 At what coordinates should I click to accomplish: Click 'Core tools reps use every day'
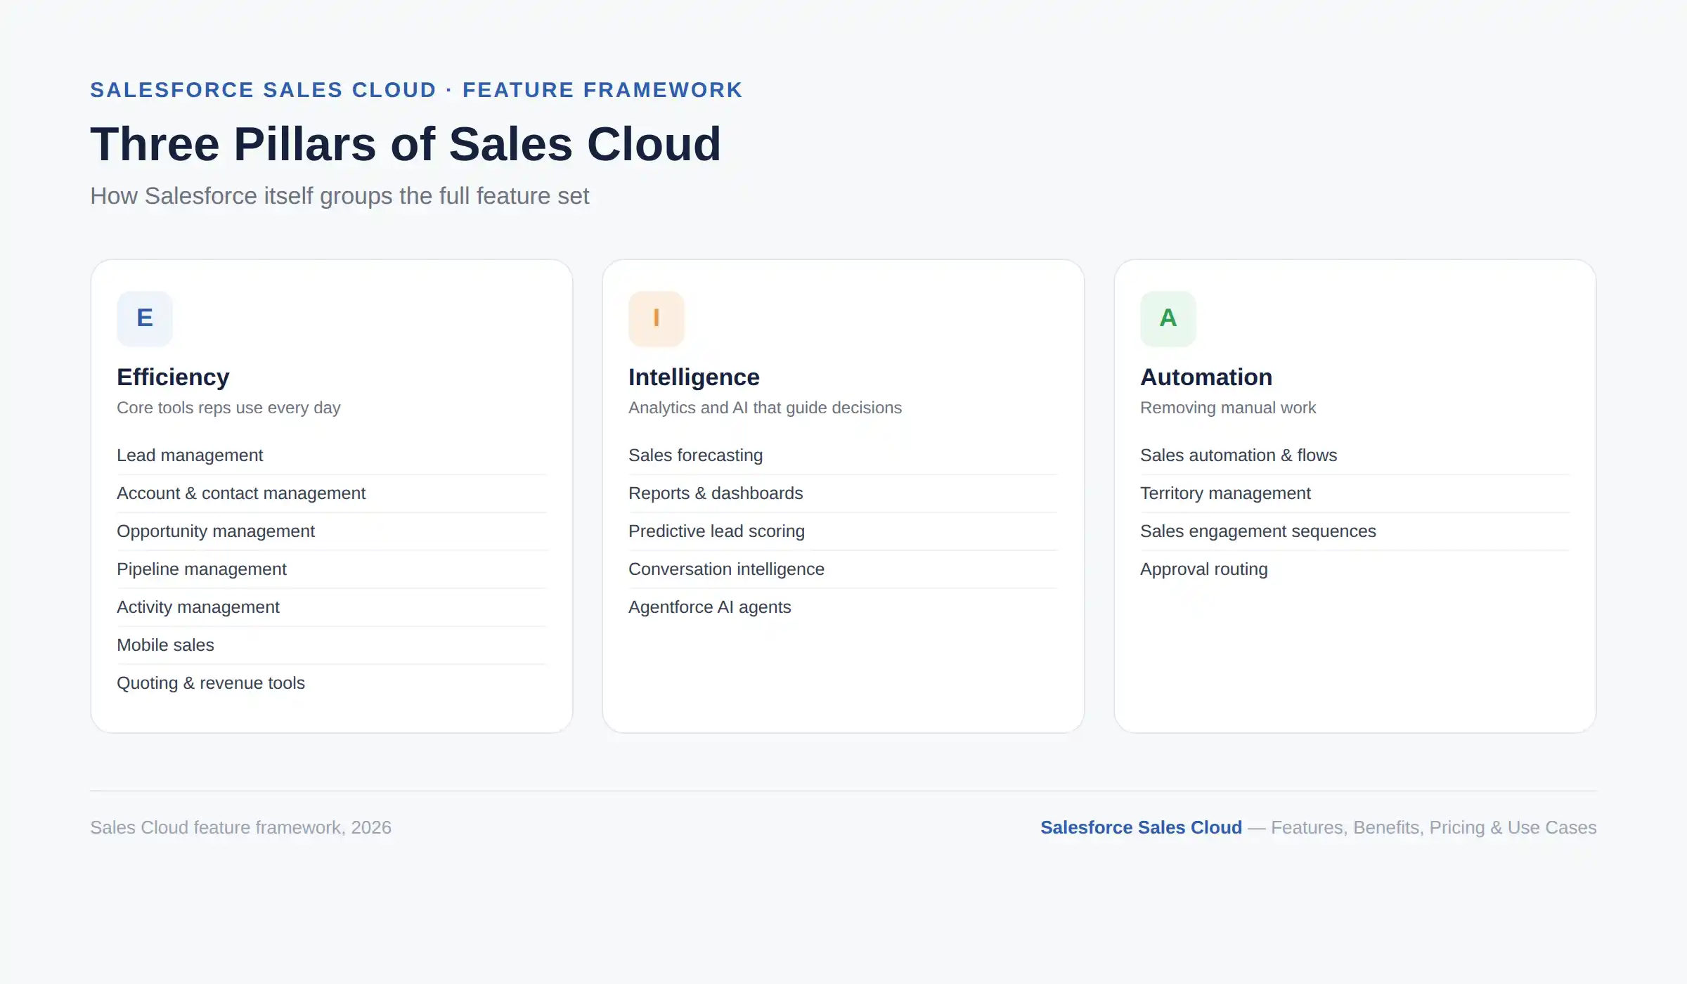point(228,408)
